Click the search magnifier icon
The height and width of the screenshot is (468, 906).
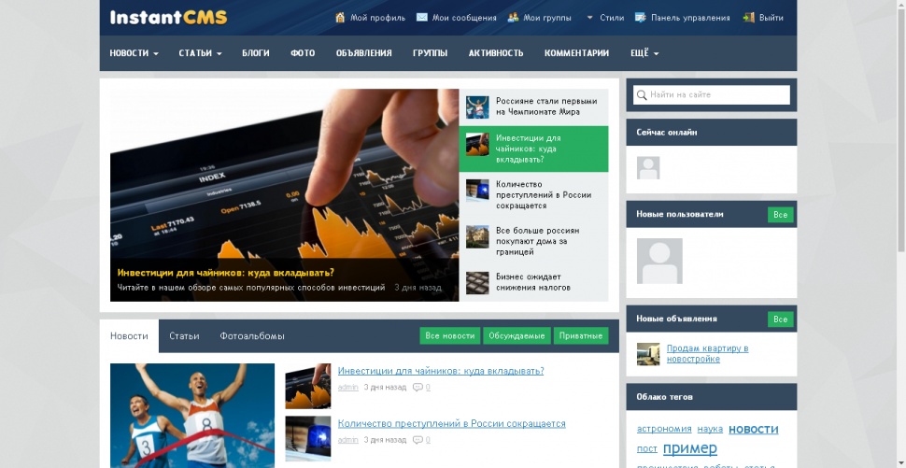pos(642,95)
